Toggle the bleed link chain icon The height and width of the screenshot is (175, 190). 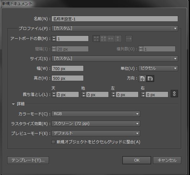[x=174, y=94]
